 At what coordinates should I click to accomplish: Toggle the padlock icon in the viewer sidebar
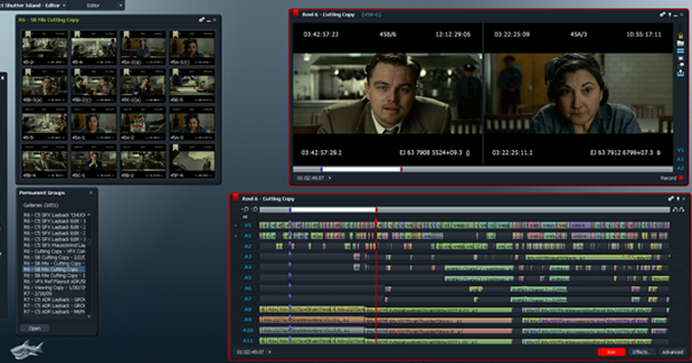680,36
